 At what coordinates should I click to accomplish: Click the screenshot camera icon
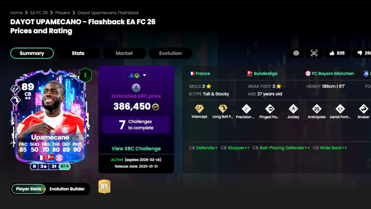tap(314, 53)
